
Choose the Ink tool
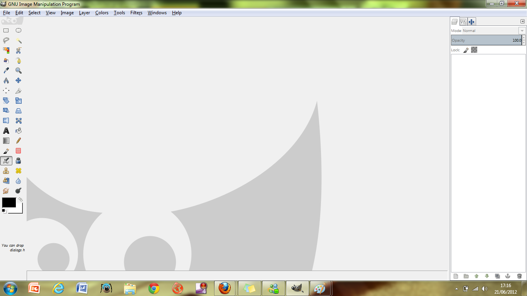(19, 161)
